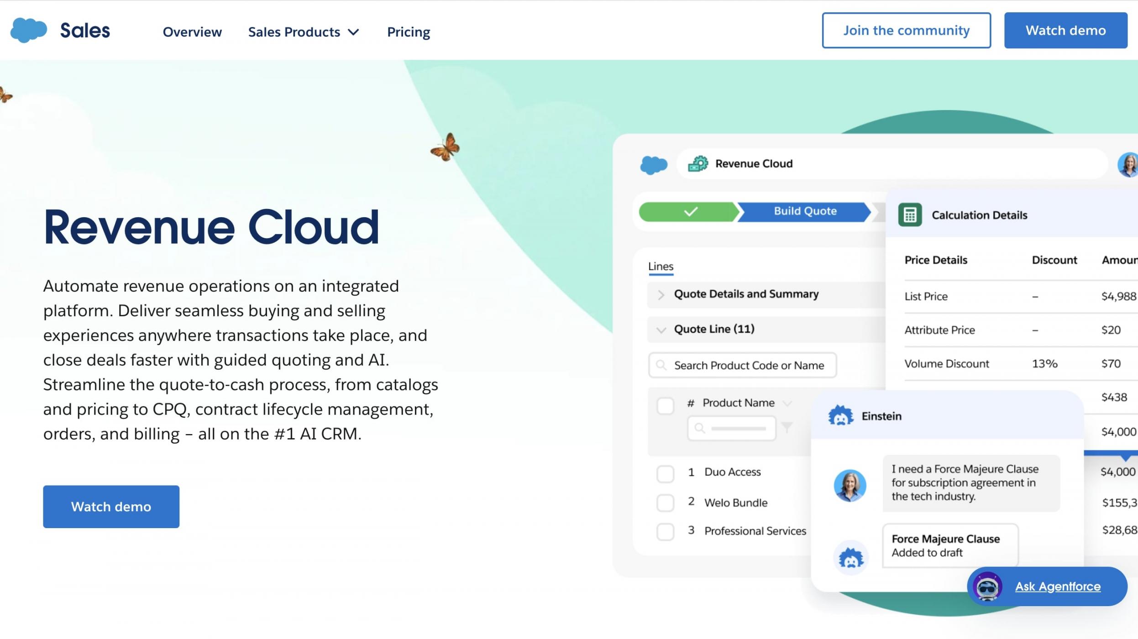Screen dimensions: 1138x639
Task: Click the Salesforce cloud logo in the header
Action: (28, 30)
